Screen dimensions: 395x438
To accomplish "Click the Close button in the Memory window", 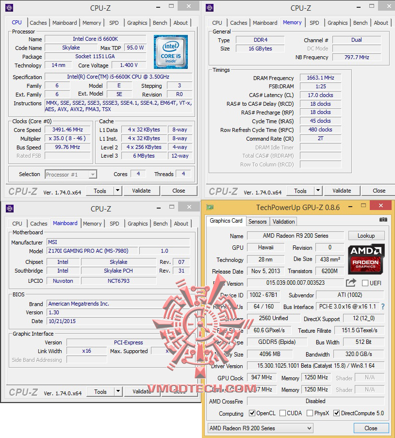I will pos(379,191).
